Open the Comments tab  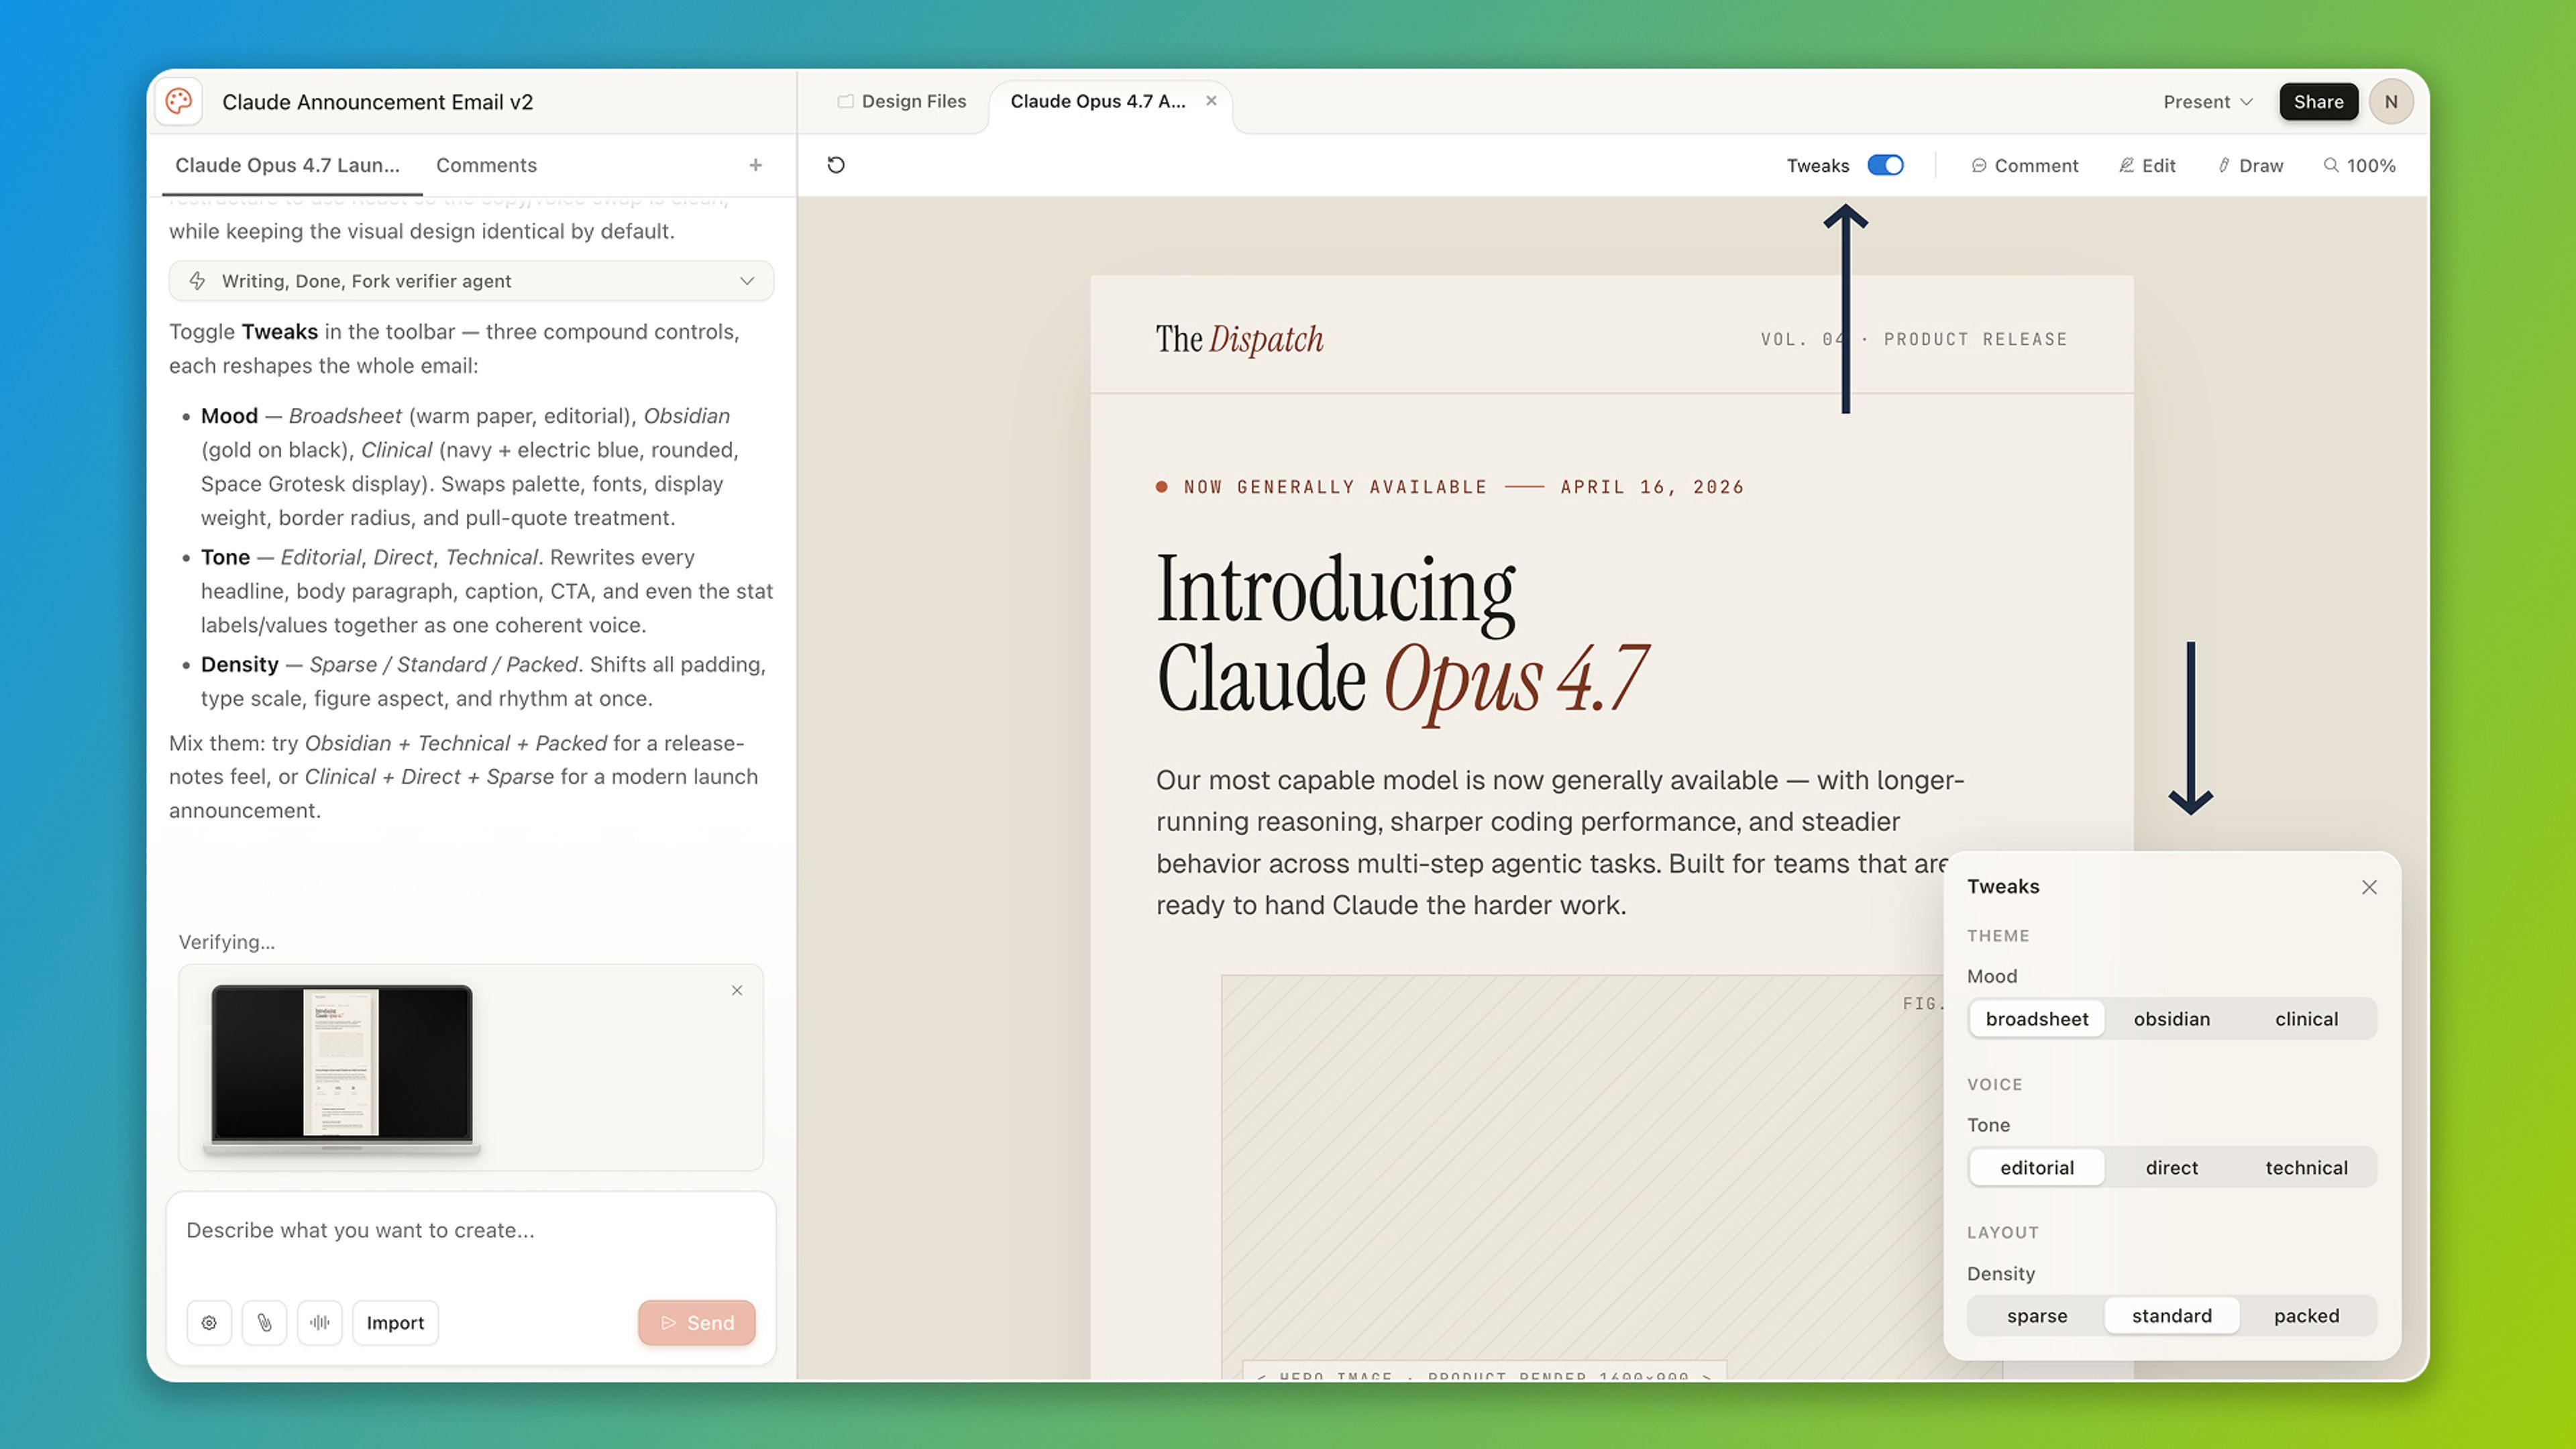(x=486, y=165)
